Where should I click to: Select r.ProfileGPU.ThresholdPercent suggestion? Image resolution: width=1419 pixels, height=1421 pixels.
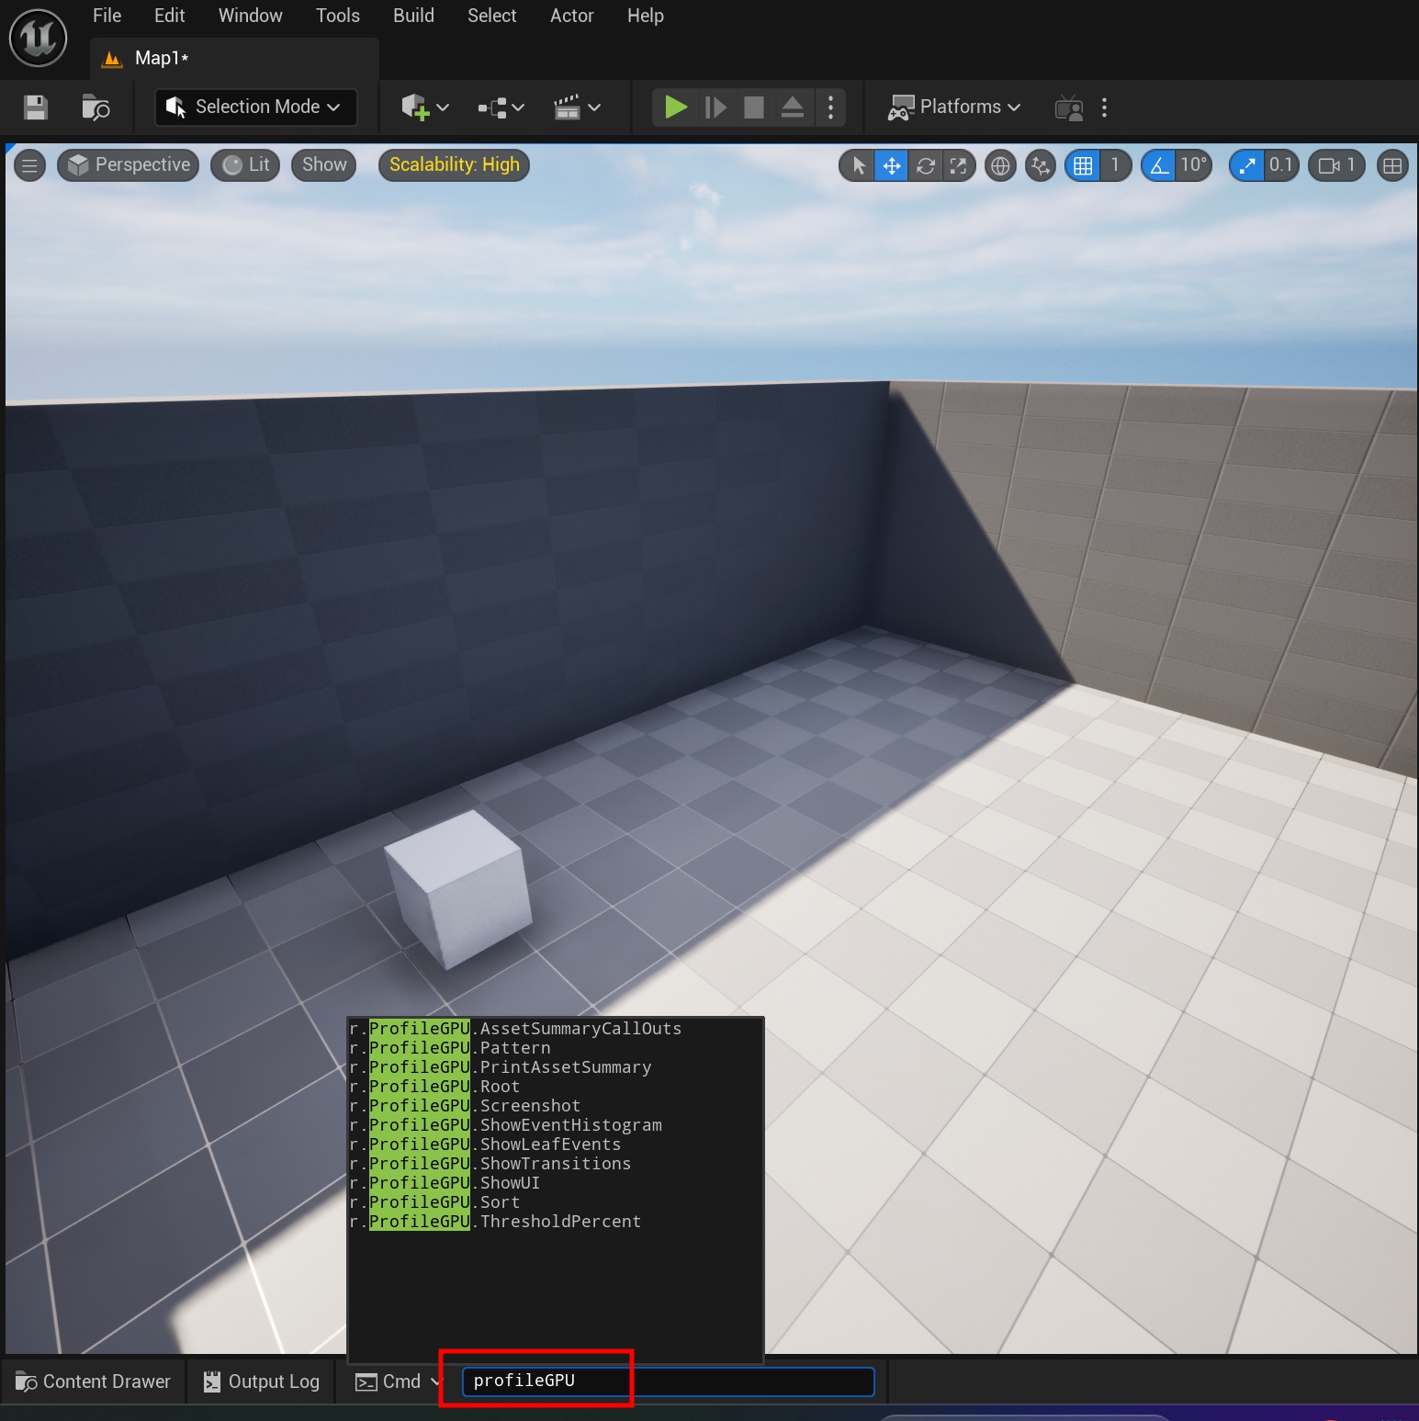[555, 1222]
